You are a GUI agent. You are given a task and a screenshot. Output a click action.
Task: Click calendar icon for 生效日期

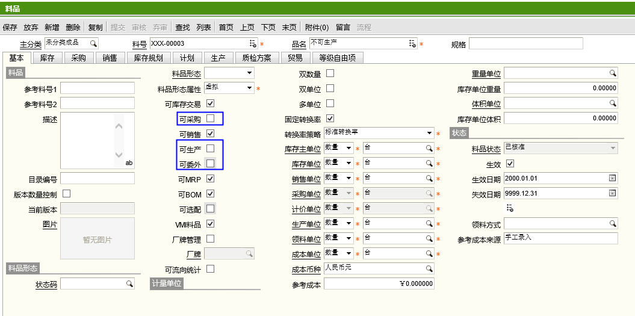click(x=613, y=178)
